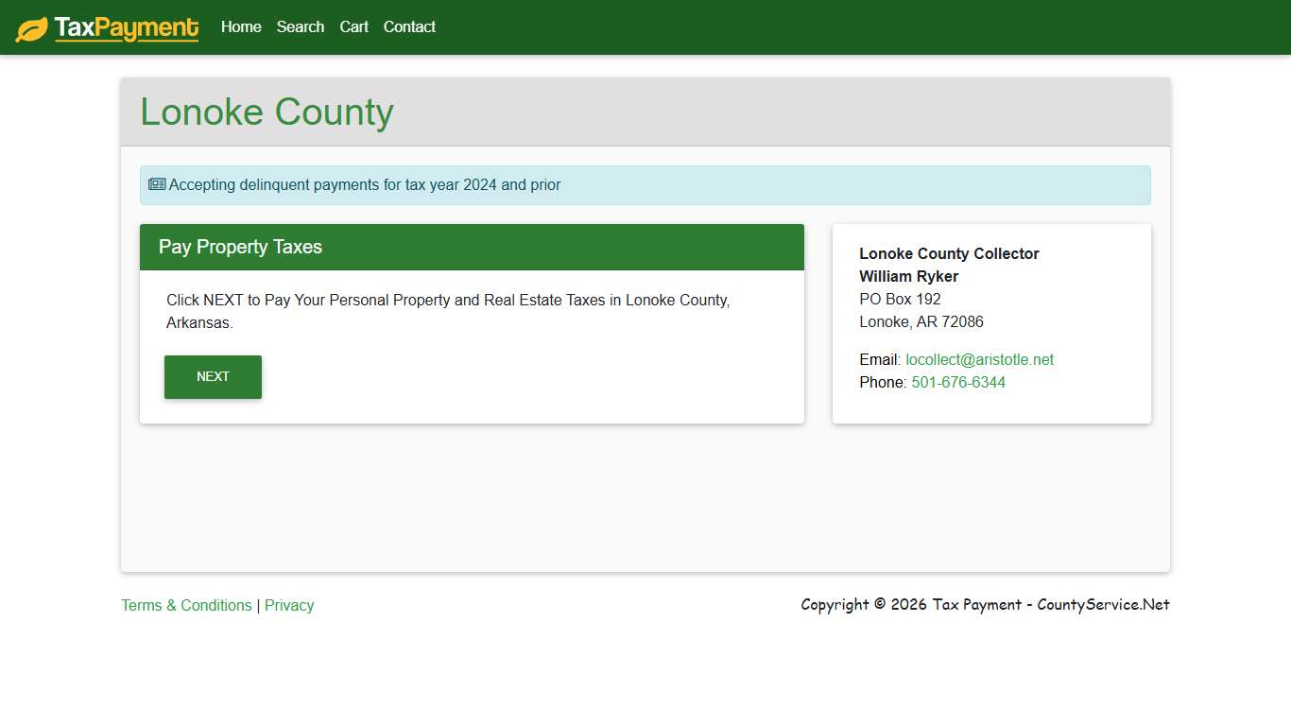Select William Ryker's name
This screenshot has height=726, width=1291.
(908, 276)
